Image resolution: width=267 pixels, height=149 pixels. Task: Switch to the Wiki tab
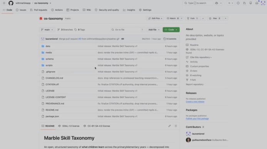87,10
